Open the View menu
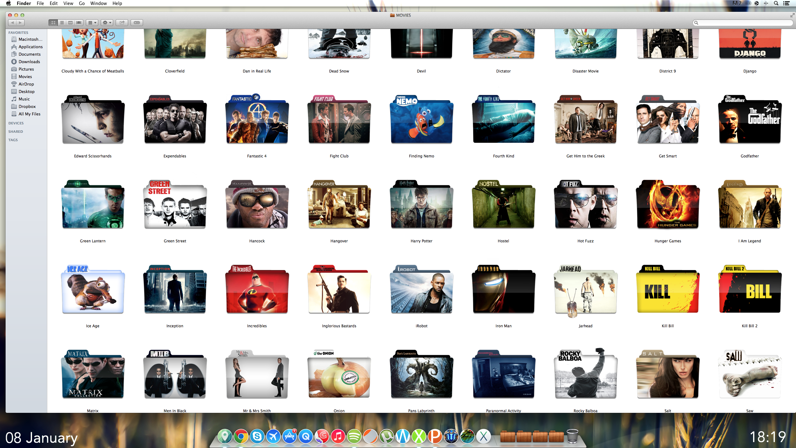Image resolution: width=796 pixels, height=448 pixels. click(x=68, y=3)
